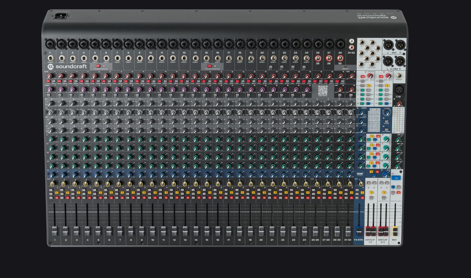Image resolution: width=471 pixels, height=278 pixels.
Task: Click the GROUP 3-4 label
Action: click(383, 241)
